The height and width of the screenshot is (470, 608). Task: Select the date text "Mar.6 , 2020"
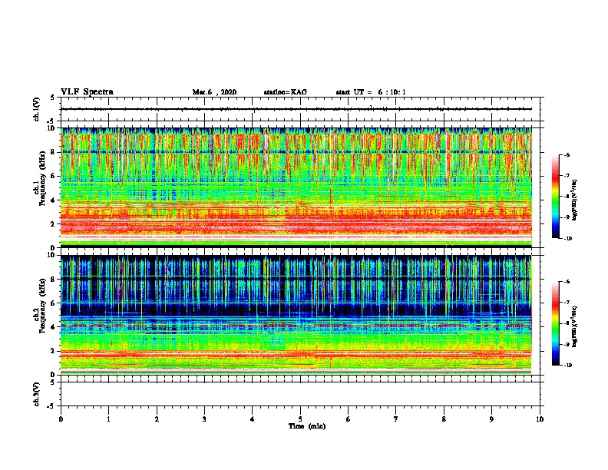click(214, 92)
